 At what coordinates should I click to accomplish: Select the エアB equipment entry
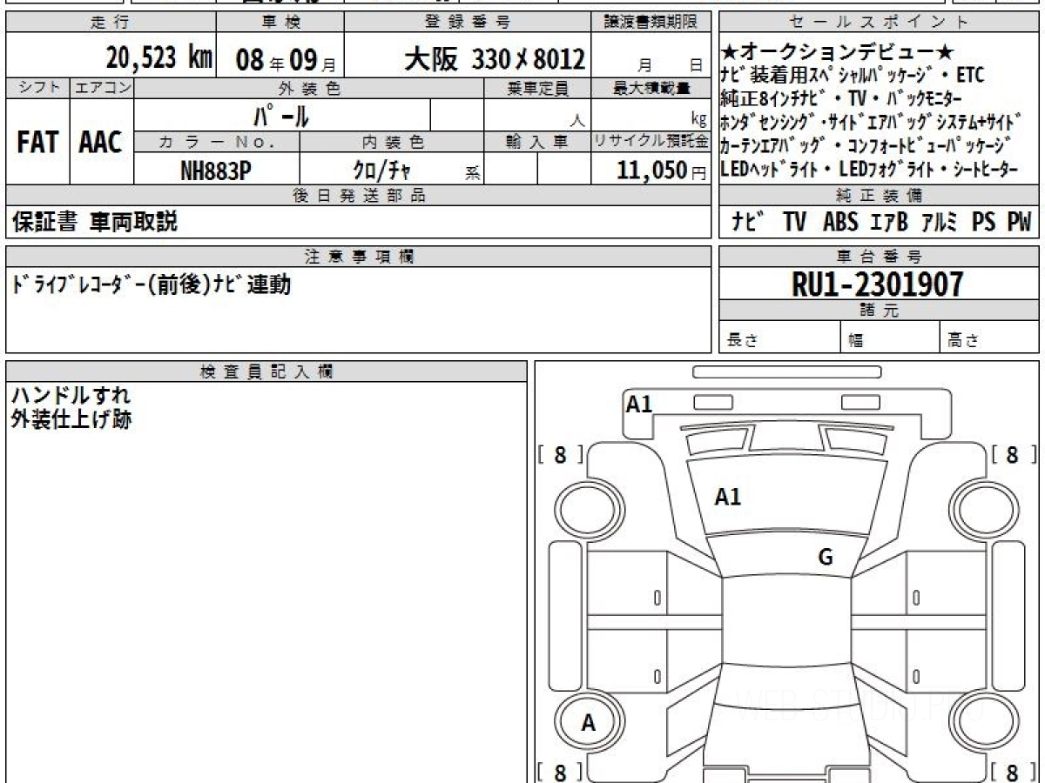point(889,223)
